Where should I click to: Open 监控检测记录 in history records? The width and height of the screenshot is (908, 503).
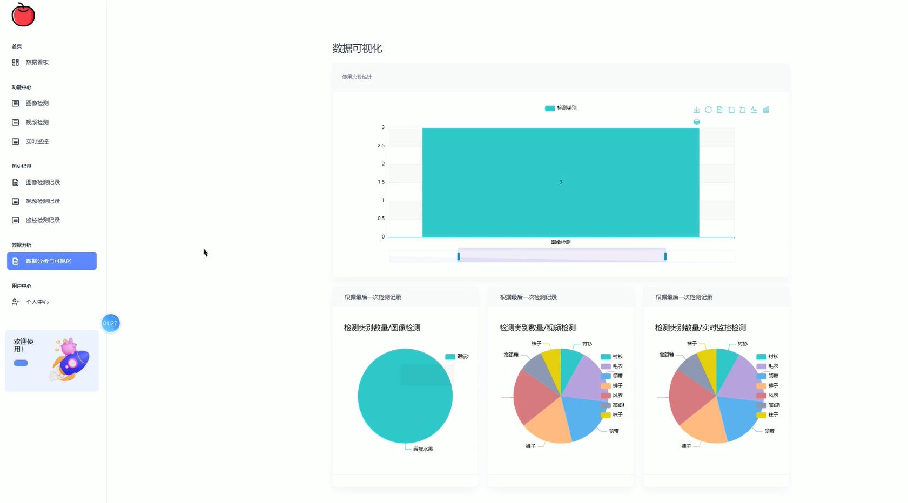[42, 220]
